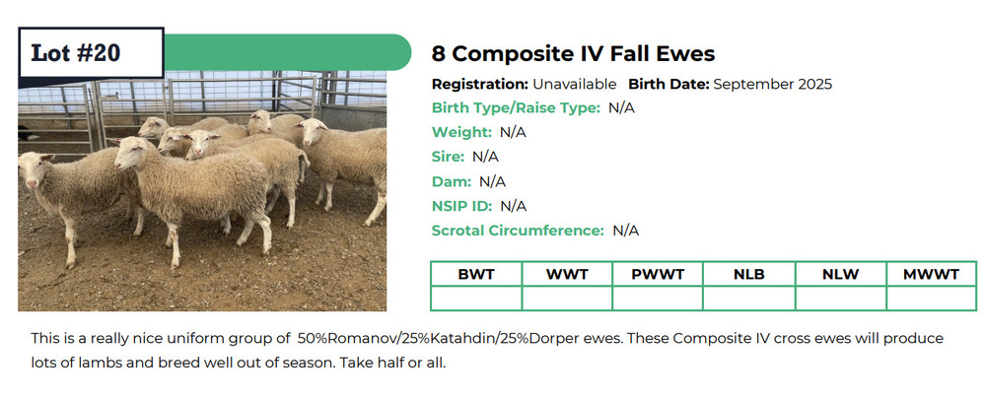This screenshot has width=986, height=402.
Task: Select the MWWT column header
Action: pyautogui.click(x=931, y=274)
